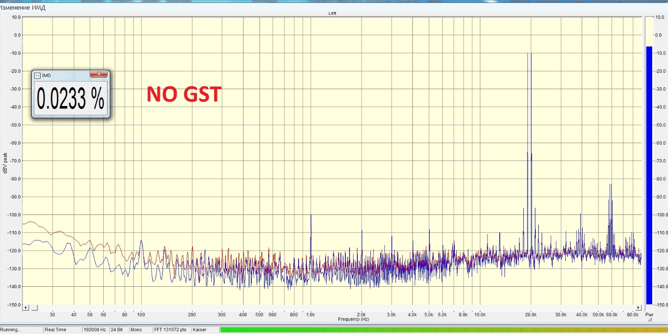Click the "Running..." status bar field

point(21,330)
